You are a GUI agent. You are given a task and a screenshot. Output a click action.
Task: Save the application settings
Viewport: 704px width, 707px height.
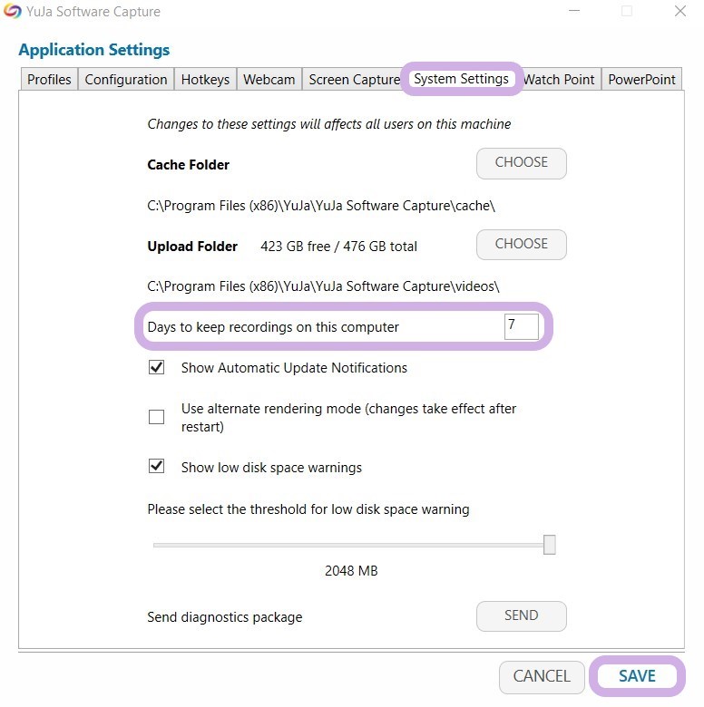click(637, 676)
